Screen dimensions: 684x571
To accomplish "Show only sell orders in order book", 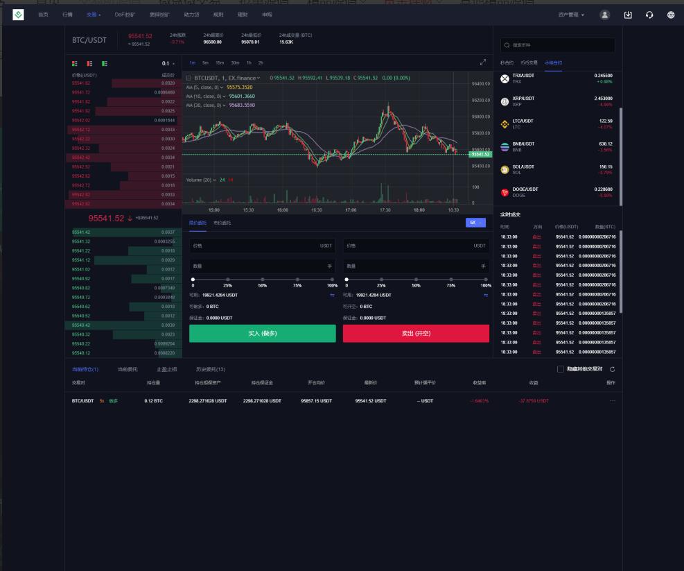I will click(89, 63).
